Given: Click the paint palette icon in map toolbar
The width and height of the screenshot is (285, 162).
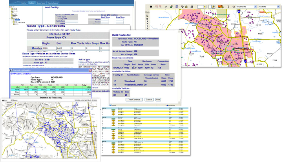Looking at the screenshot, I should click(x=183, y=7).
